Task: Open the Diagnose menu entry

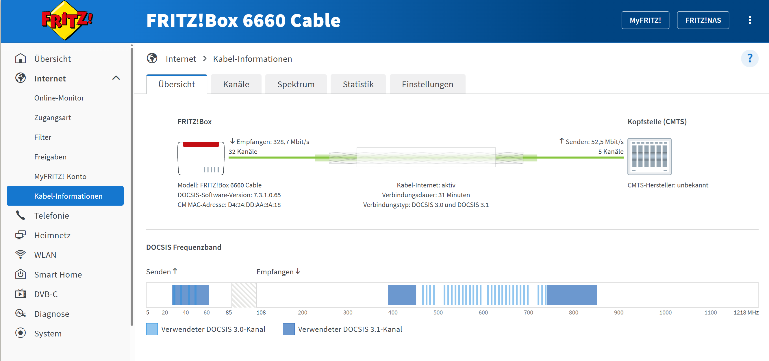Action: click(x=52, y=314)
